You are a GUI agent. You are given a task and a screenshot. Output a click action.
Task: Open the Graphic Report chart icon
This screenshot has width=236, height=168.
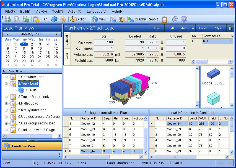pyautogui.click(x=130, y=19)
